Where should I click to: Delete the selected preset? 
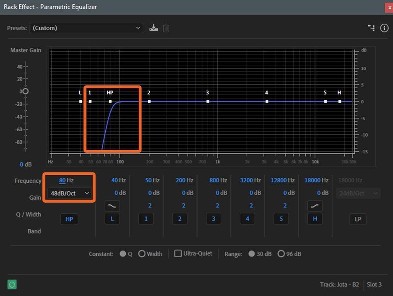[166, 28]
